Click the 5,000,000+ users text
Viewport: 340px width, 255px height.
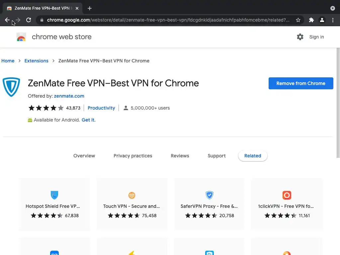click(150, 108)
